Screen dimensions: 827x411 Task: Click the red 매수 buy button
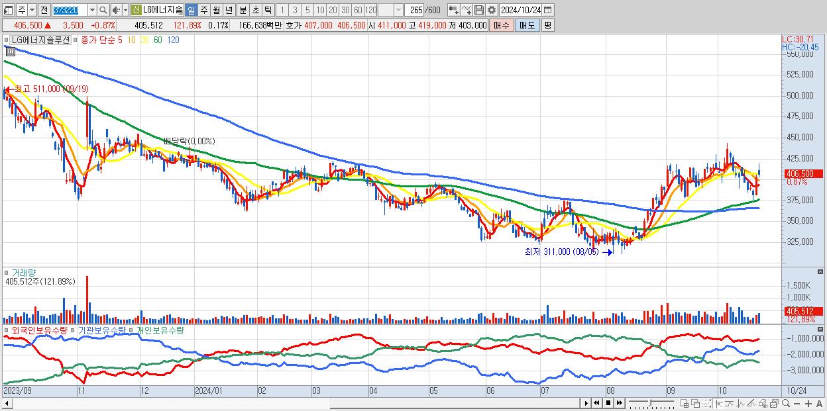[x=502, y=25]
